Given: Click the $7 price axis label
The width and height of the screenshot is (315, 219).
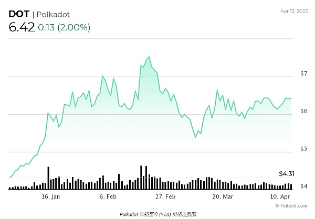Looking at the screenshot, I should point(303,74).
